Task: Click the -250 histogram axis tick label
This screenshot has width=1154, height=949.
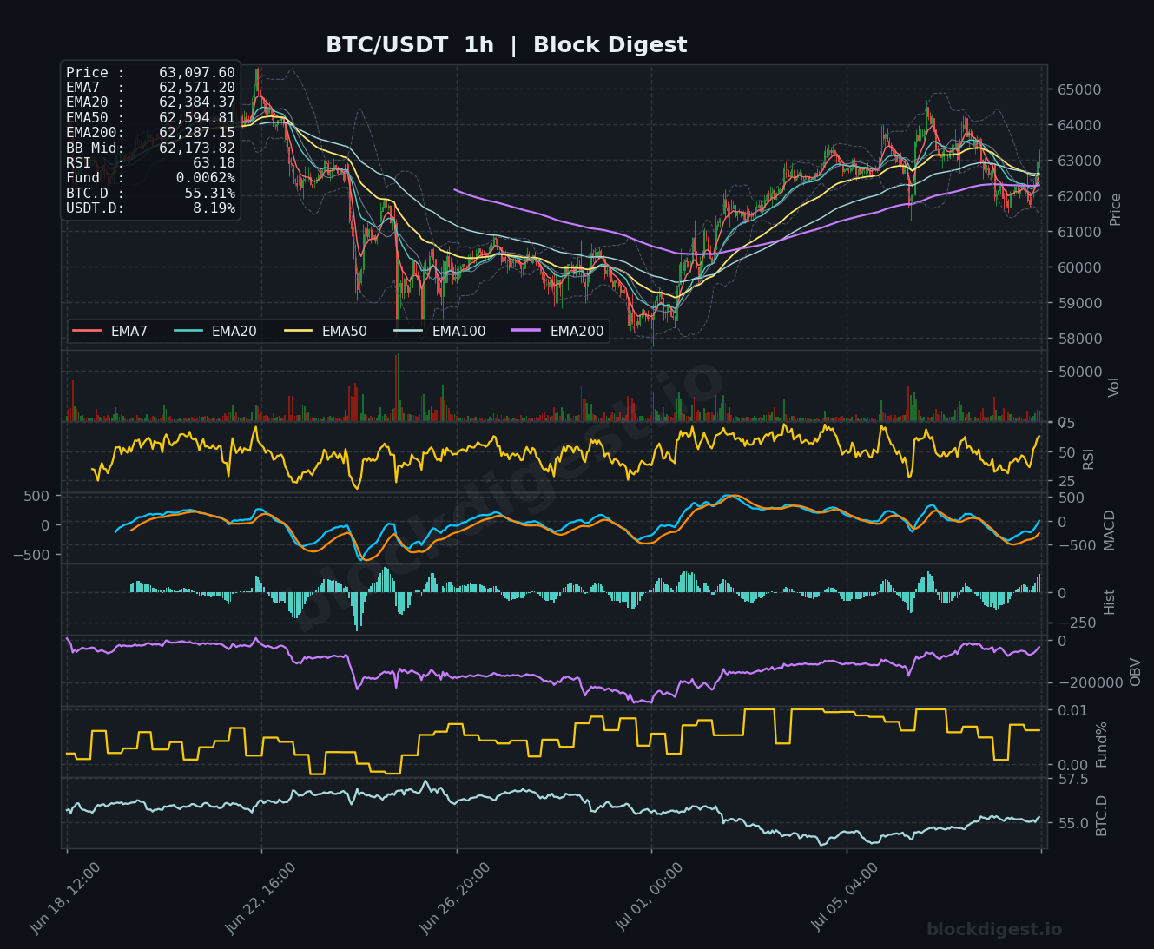Action: [1077, 623]
